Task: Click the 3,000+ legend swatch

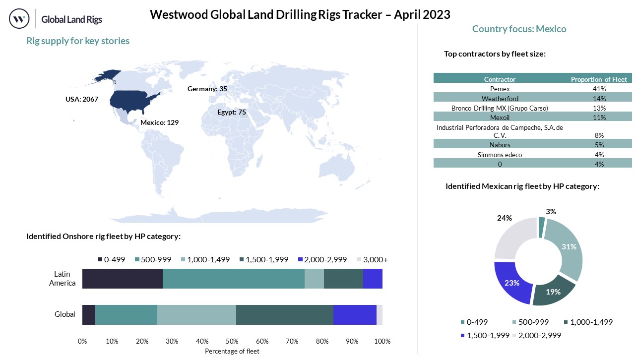Action: tap(359, 259)
